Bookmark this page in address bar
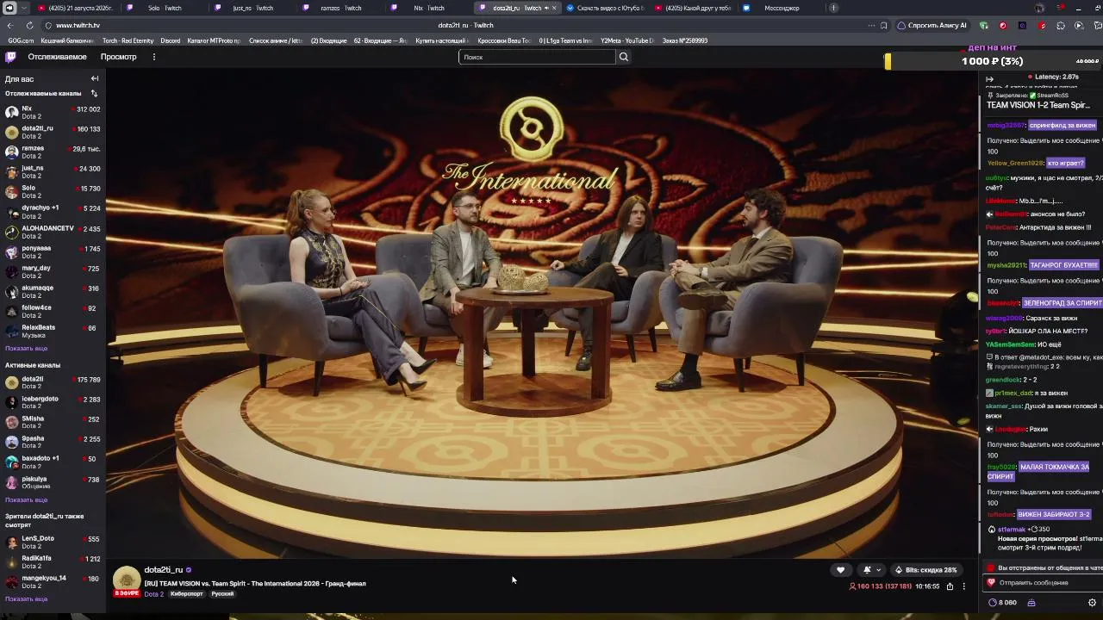 [883, 25]
